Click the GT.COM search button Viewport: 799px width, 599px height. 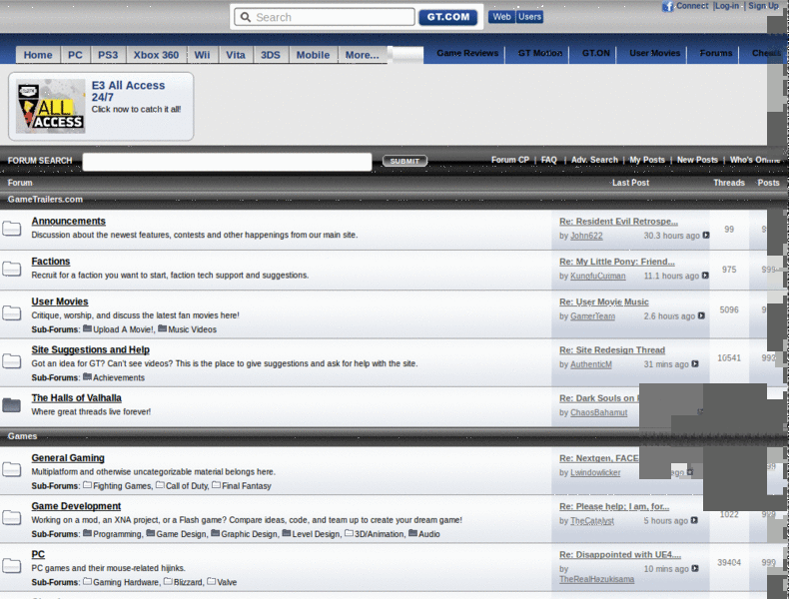click(447, 17)
